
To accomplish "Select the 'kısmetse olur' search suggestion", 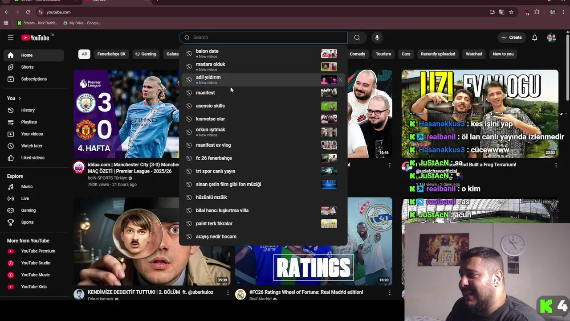I will (263, 119).
